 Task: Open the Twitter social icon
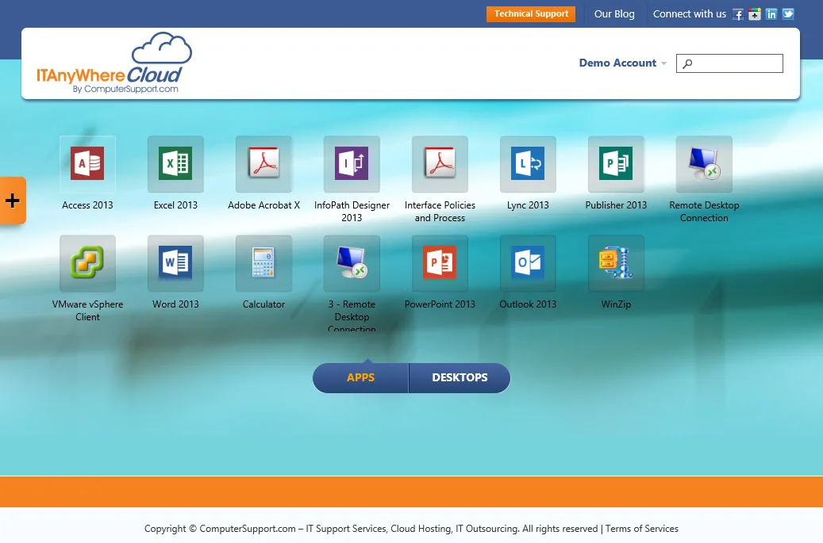click(788, 14)
